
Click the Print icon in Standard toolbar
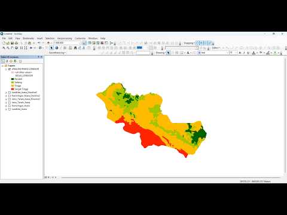pos(16,43)
